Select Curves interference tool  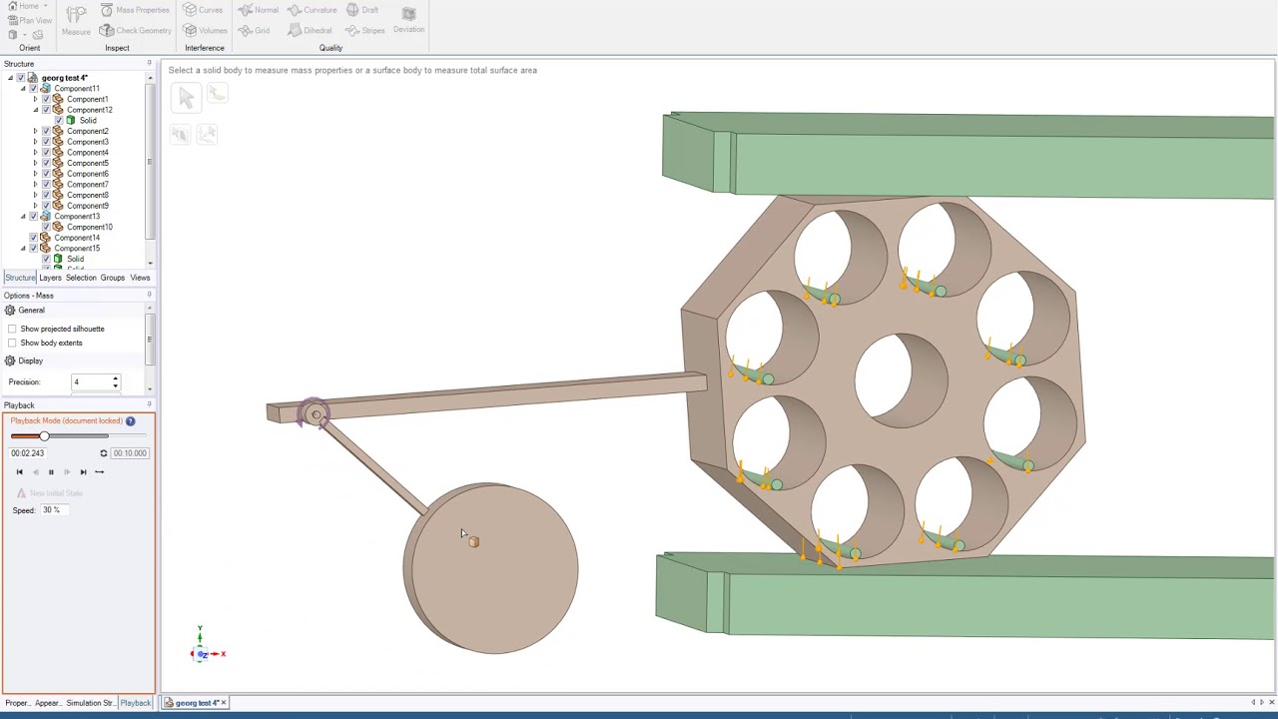point(204,10)
